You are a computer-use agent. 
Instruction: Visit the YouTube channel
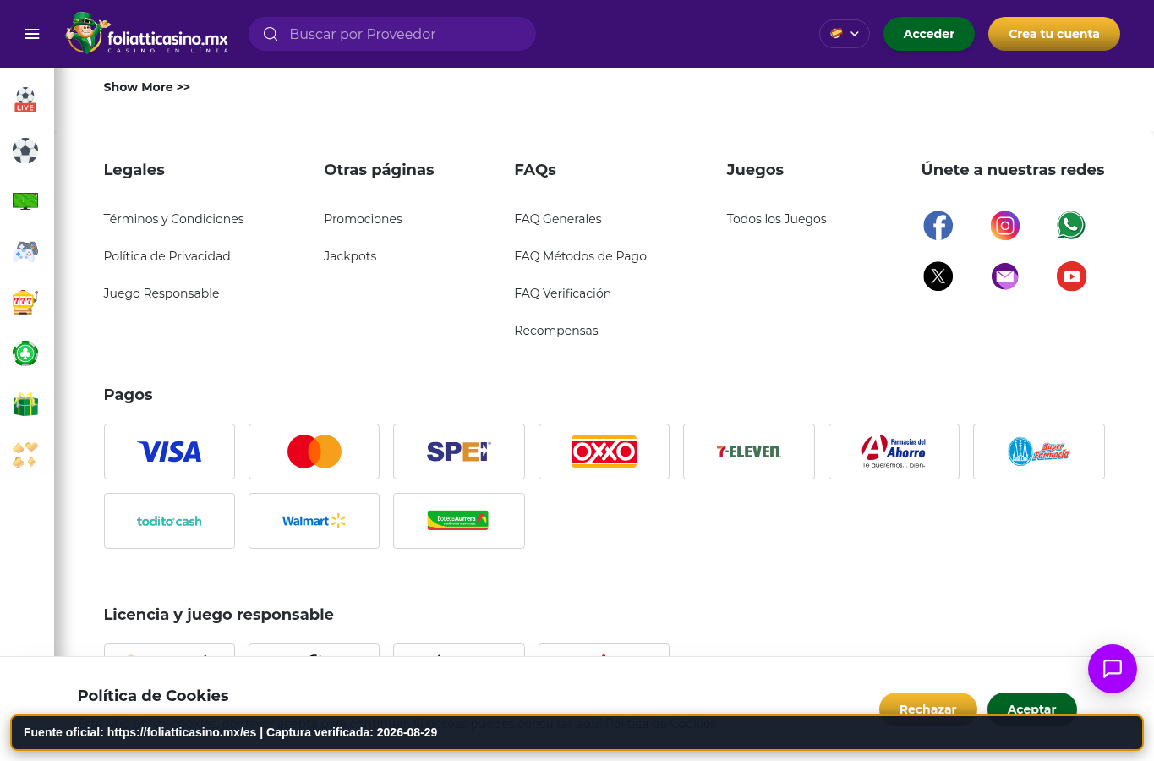point(1071,276)
